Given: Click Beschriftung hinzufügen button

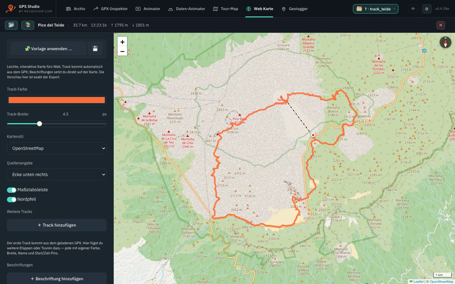Looking at the screenshot, I should (x=57, y=279).
